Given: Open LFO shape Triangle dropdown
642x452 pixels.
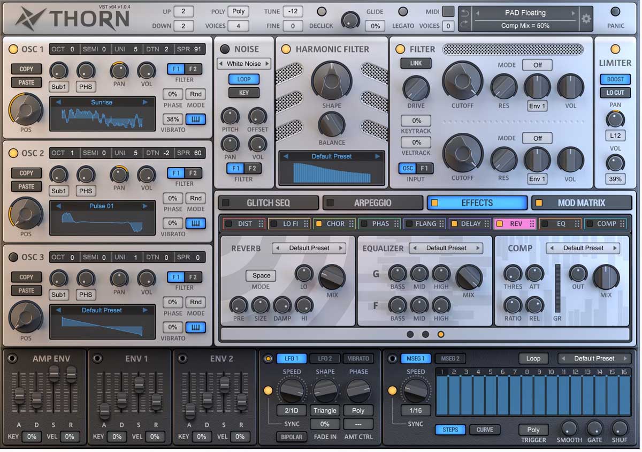Looking at the screenshot, I should point(325,411).
